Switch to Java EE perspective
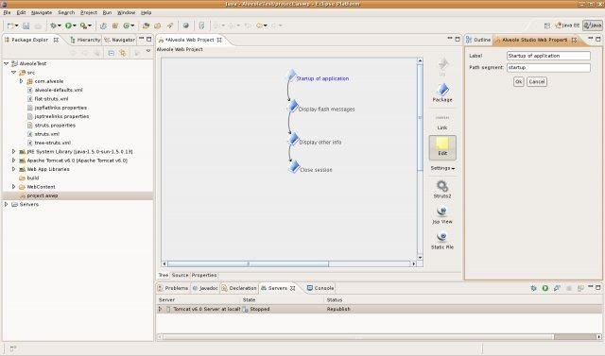 click(x=567, y=25)
